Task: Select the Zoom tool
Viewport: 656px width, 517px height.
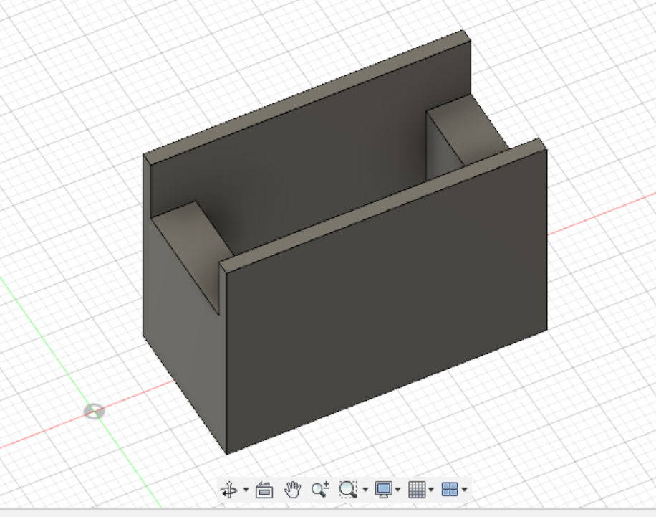Action: pyautogui.click(x=320, y=490)
